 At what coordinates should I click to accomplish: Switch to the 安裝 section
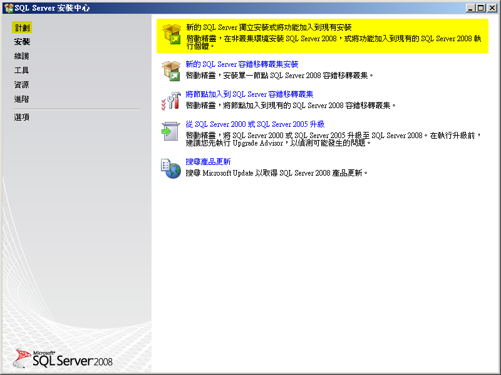click(21, 41)
